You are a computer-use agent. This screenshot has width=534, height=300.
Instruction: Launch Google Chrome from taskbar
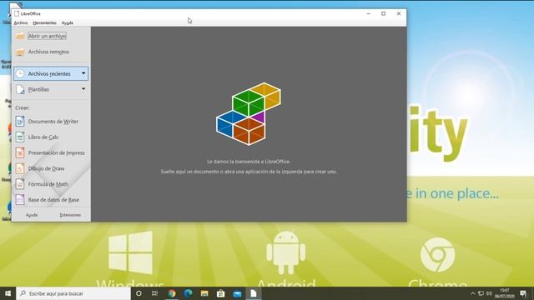tap(172, 293)
